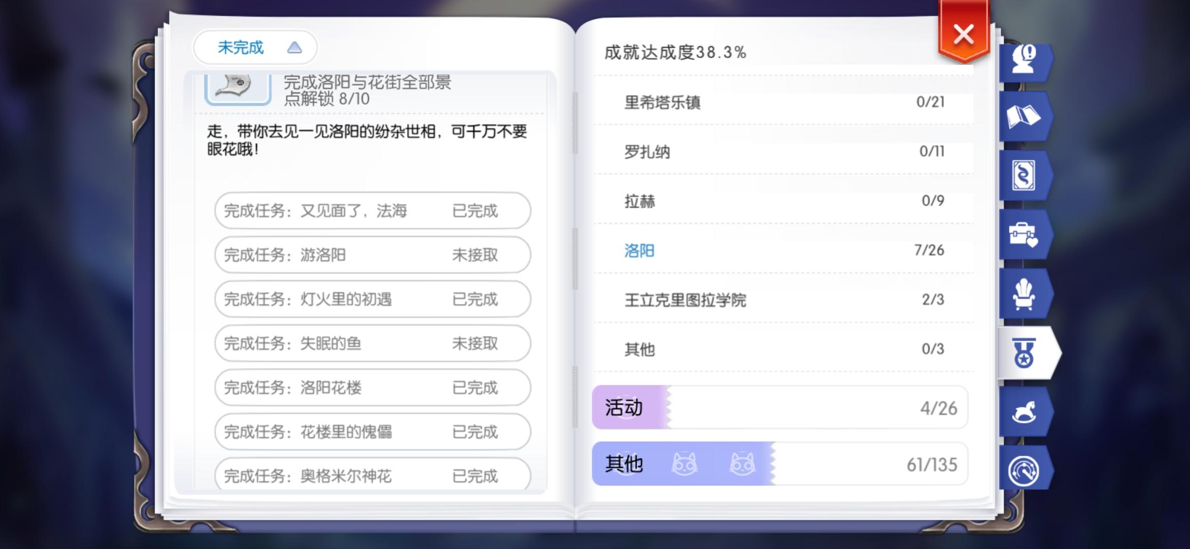1190x549 pixels.
Task: Select the 罗扎纳 region entry
Action: click(784, 151)
